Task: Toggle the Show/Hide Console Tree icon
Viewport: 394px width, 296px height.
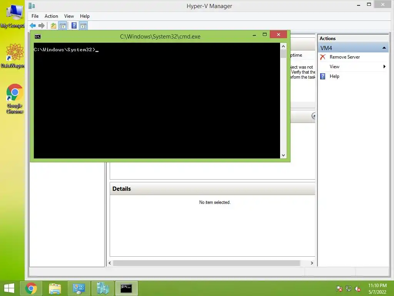Action: pyautogui.click(x=63, y=26)
